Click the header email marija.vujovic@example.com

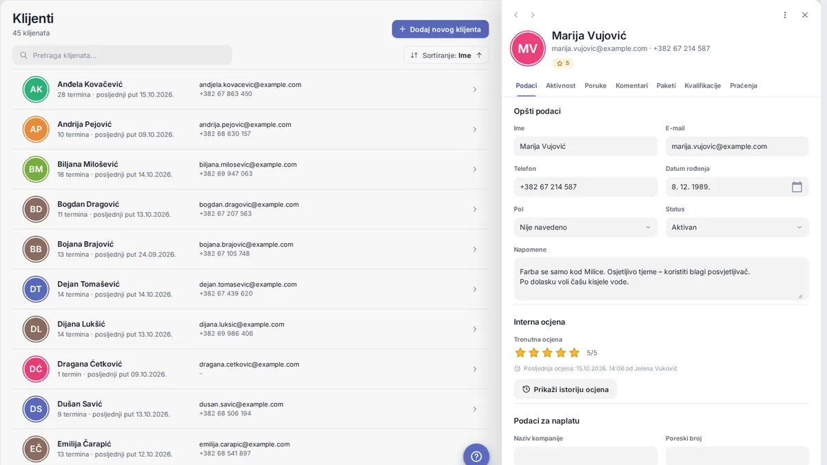[x=600, y=49]
